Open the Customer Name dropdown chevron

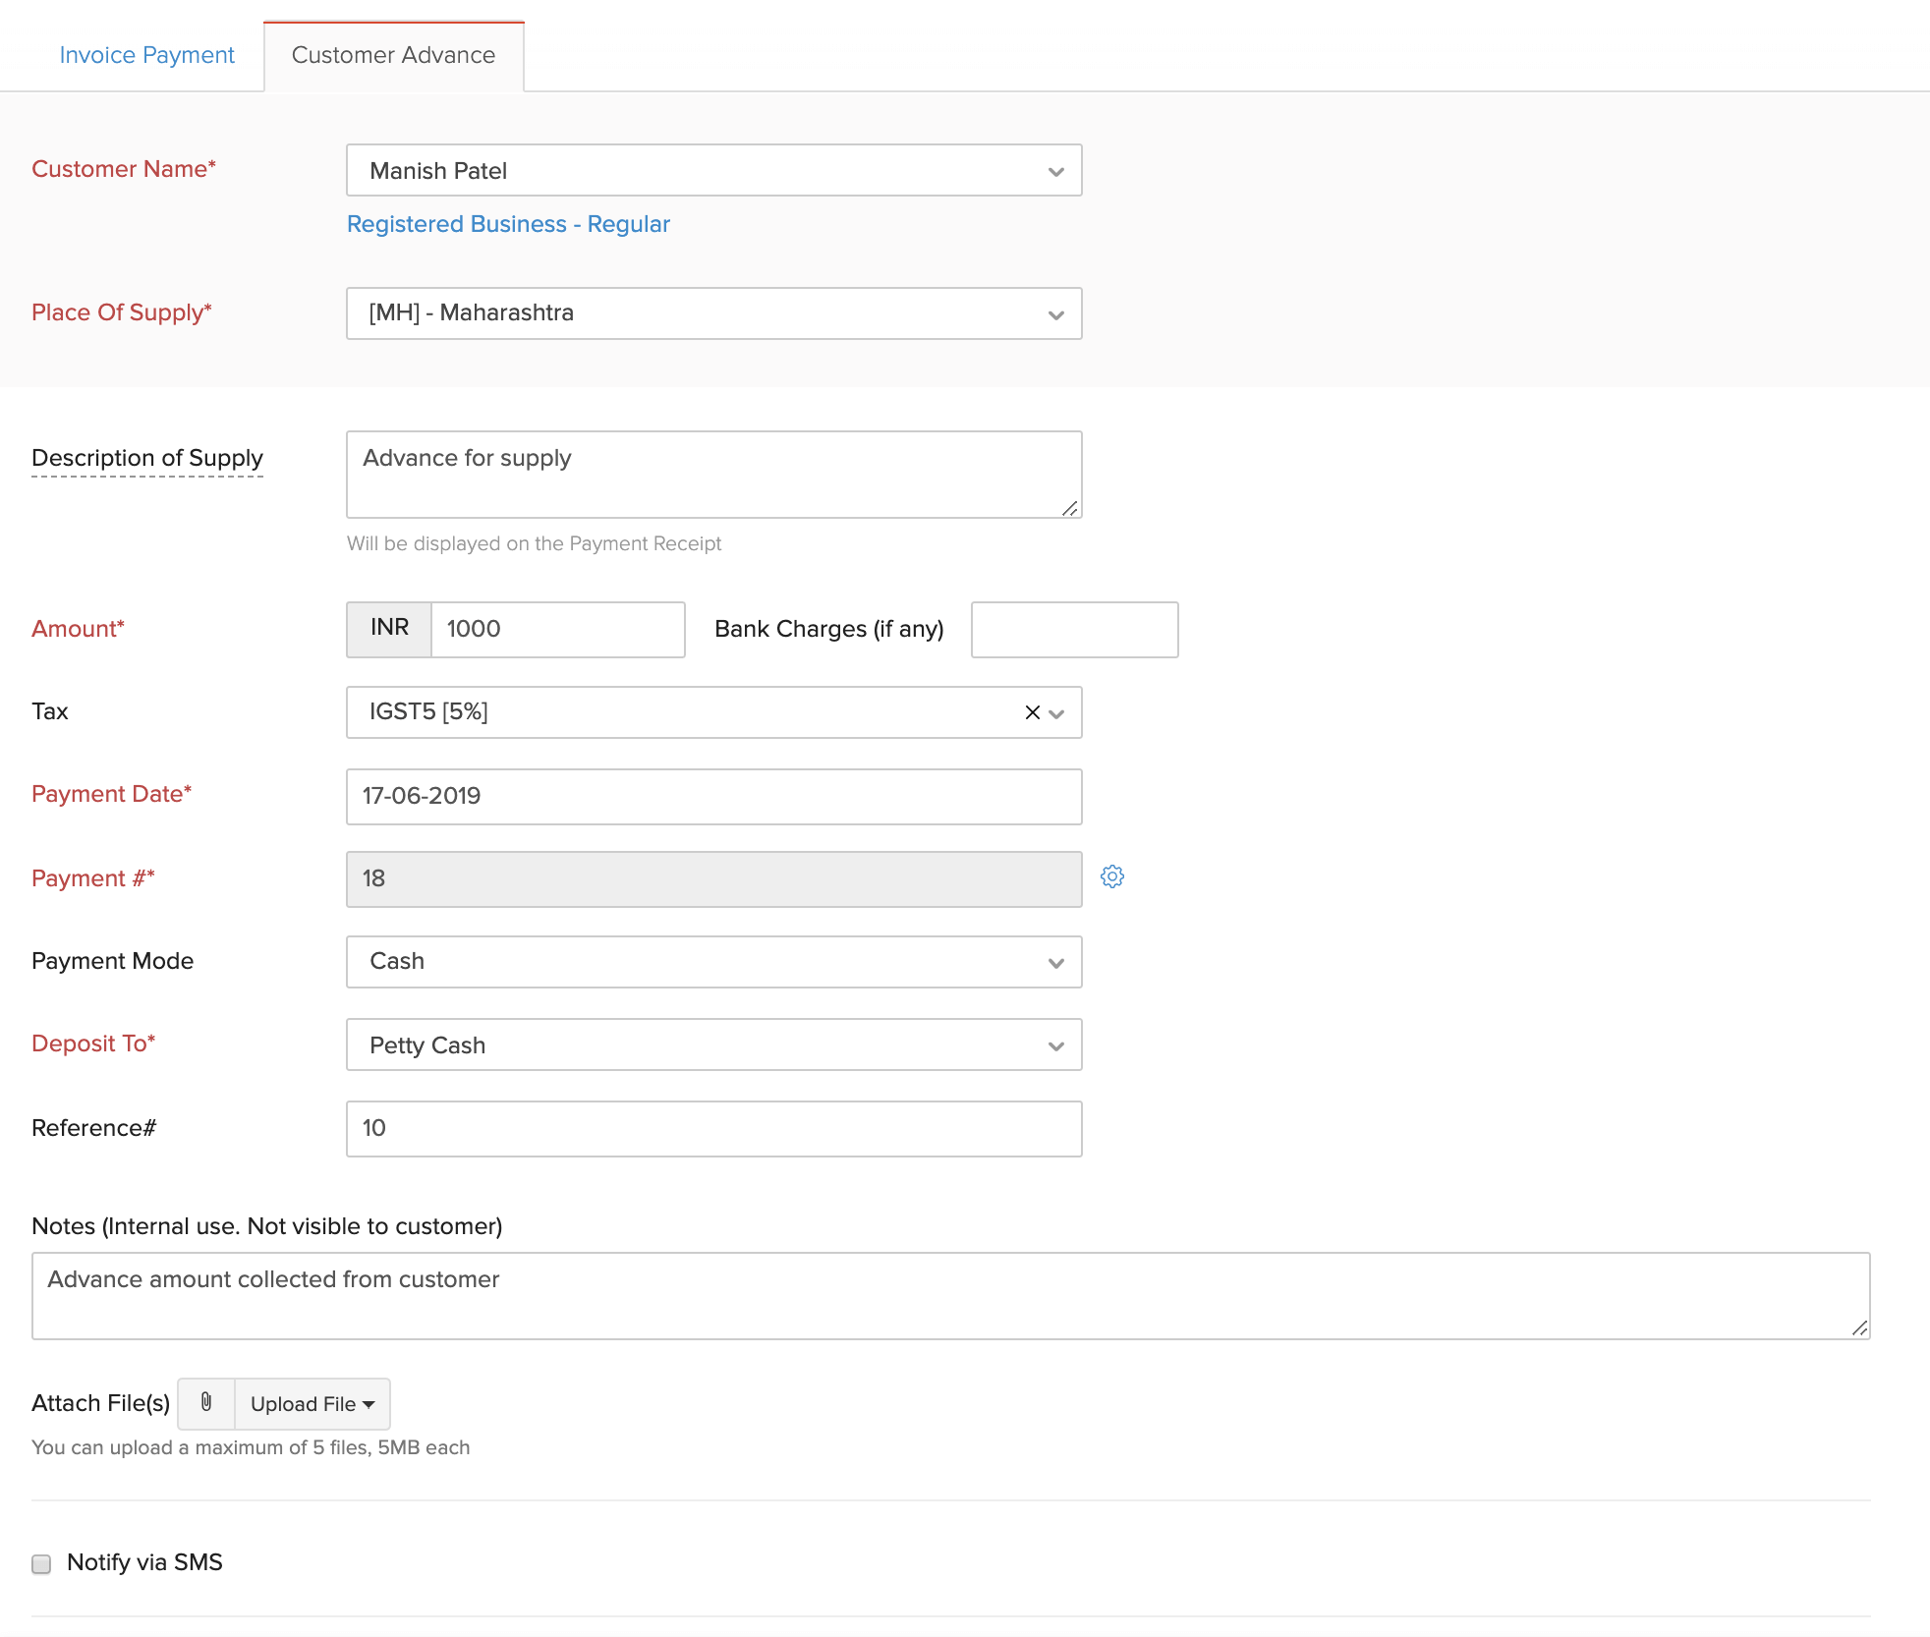(1055, 171)
